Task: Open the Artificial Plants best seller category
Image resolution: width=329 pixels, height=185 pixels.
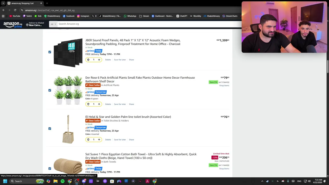Action: tap(111, 85)
